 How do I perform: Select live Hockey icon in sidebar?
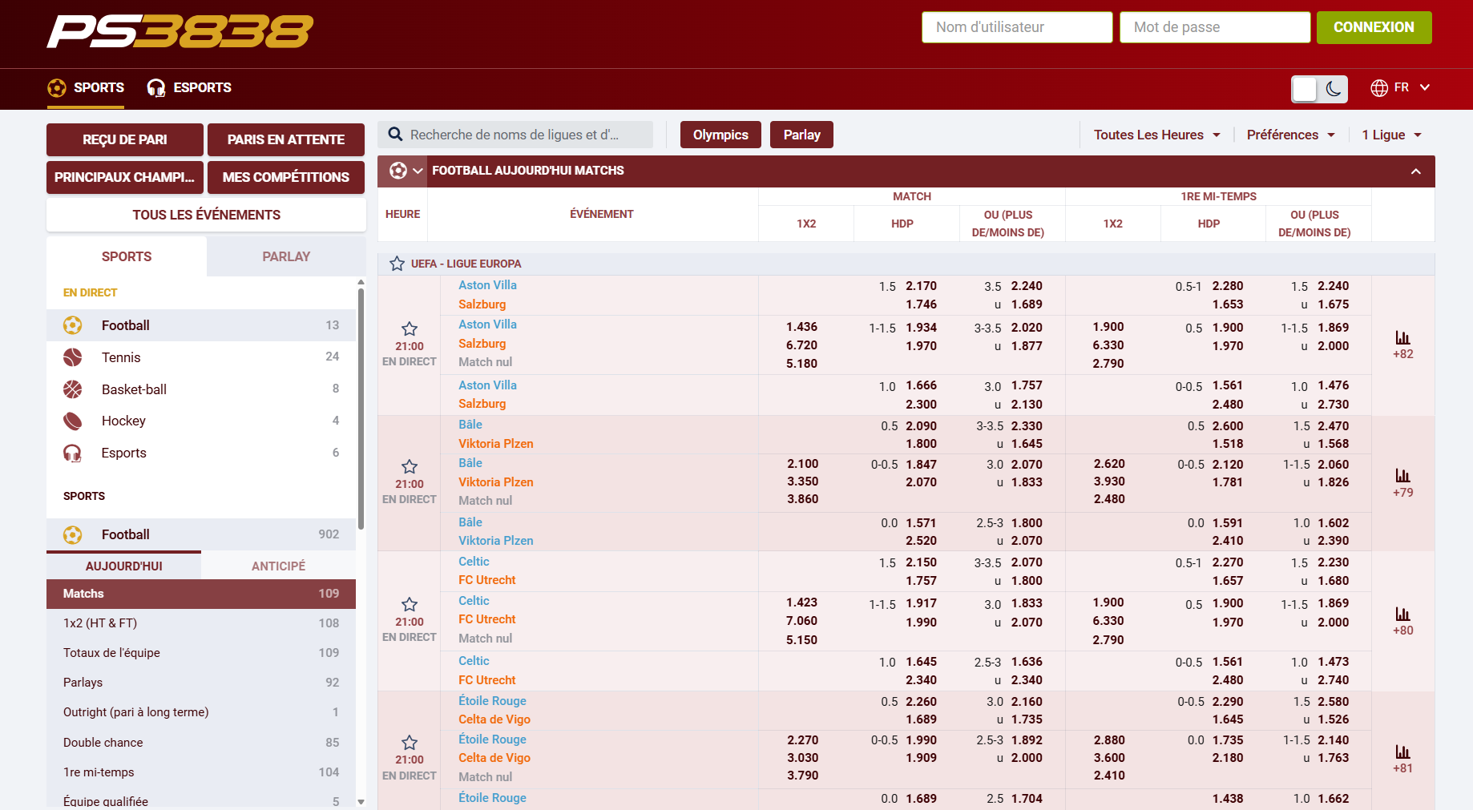point(73,421)
